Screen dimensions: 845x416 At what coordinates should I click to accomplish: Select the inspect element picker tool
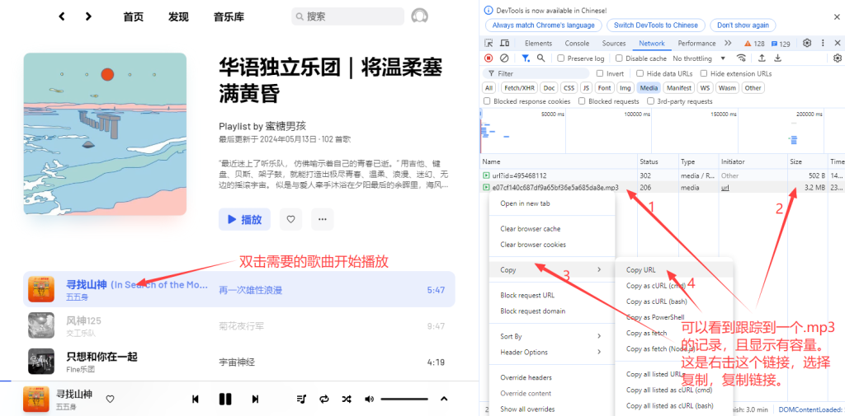click(x=489, y=43)
